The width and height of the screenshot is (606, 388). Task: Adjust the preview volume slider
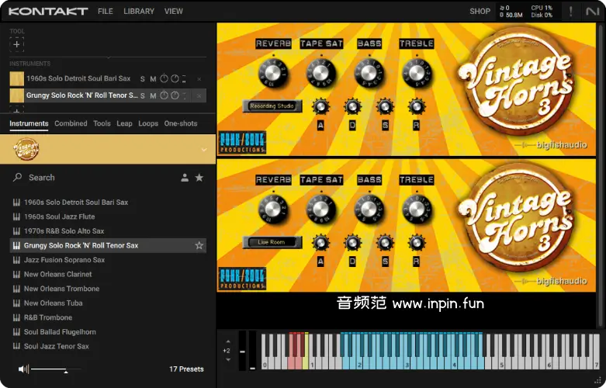pos(57,370)
